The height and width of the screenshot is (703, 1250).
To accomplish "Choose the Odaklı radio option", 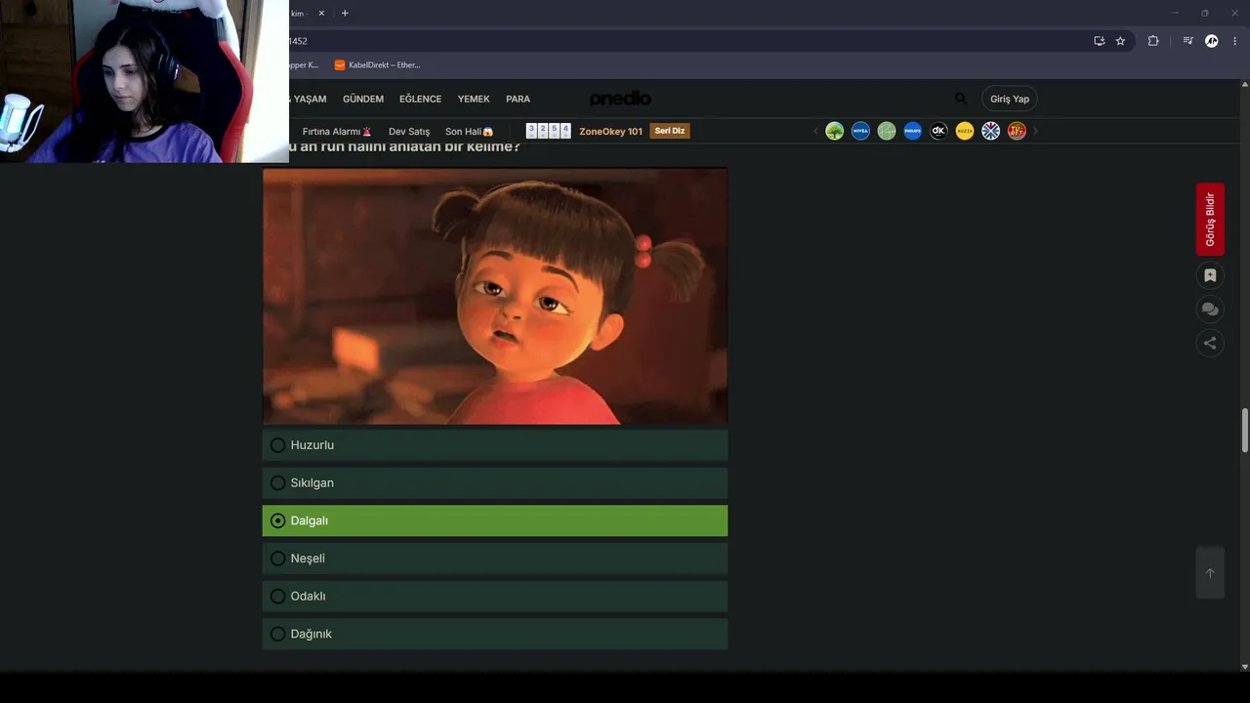I will point(495,597).
